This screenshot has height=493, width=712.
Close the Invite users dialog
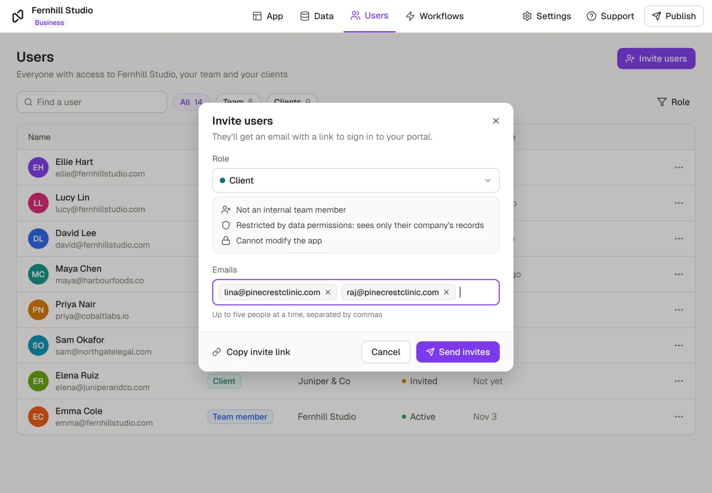(x=496, y=121)
